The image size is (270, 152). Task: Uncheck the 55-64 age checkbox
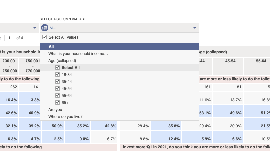58,96
